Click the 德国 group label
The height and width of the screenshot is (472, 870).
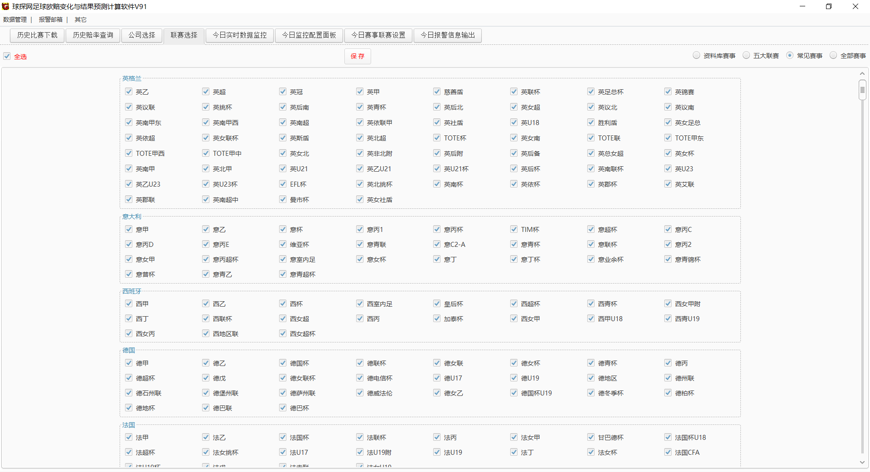coord(129,350)
